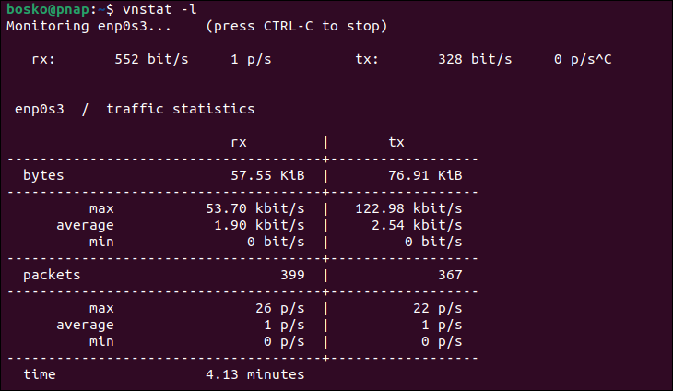The width and height of the screenshot is (673, 391).
Task: Click the tx bytes value 76.91 KiB
Action: pos(425,175)
